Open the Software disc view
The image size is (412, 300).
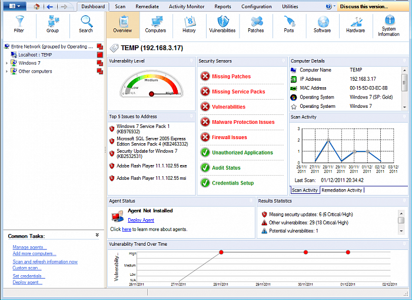point(322,24)
